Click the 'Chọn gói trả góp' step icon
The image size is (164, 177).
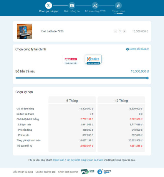[49, 5]
